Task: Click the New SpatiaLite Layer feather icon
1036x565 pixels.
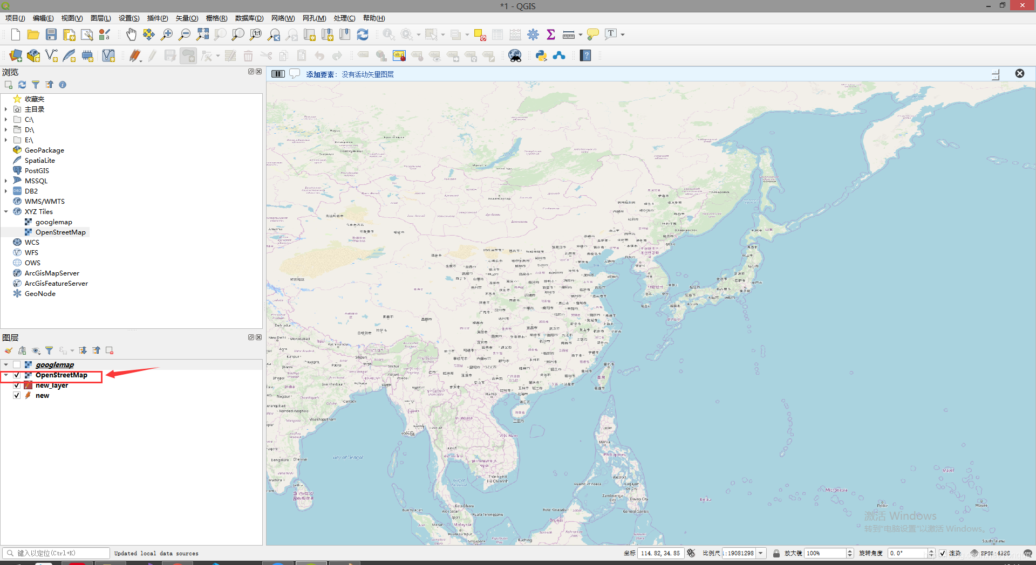Action: [x=69, y=56]
